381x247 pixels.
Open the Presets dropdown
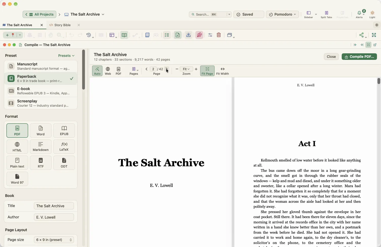66,56
